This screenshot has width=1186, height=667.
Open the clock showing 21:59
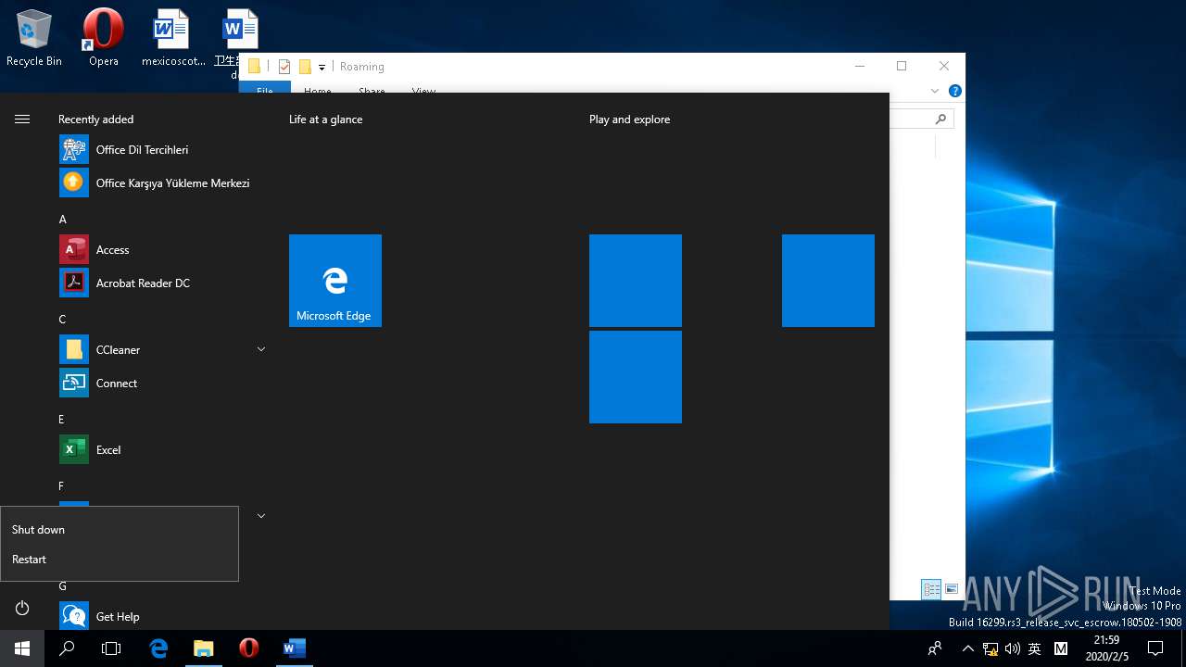1105,648
